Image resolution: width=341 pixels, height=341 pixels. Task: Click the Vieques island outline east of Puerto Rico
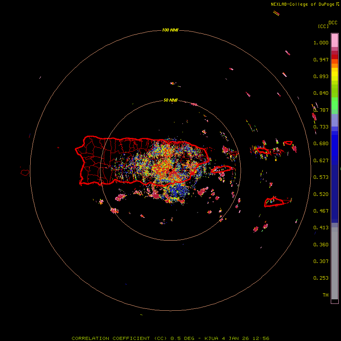(221, 169)
